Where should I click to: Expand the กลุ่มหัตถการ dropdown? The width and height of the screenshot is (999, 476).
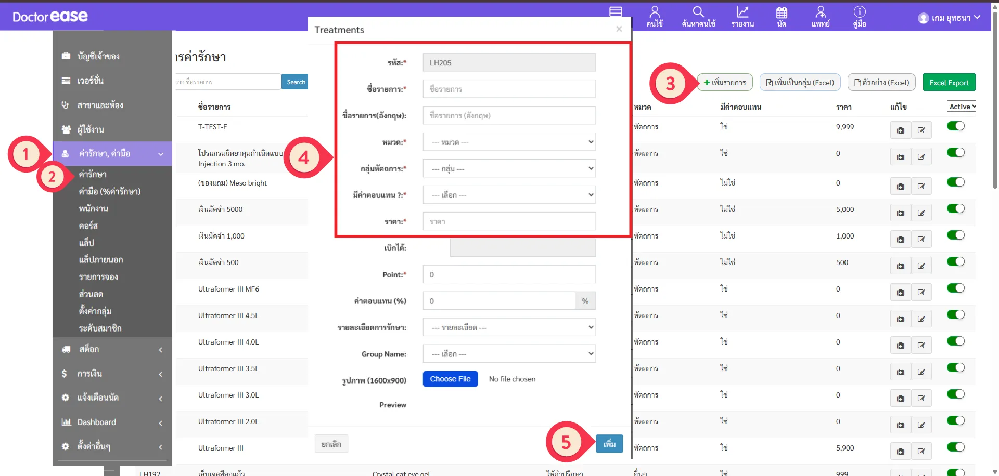click(509, 169)
